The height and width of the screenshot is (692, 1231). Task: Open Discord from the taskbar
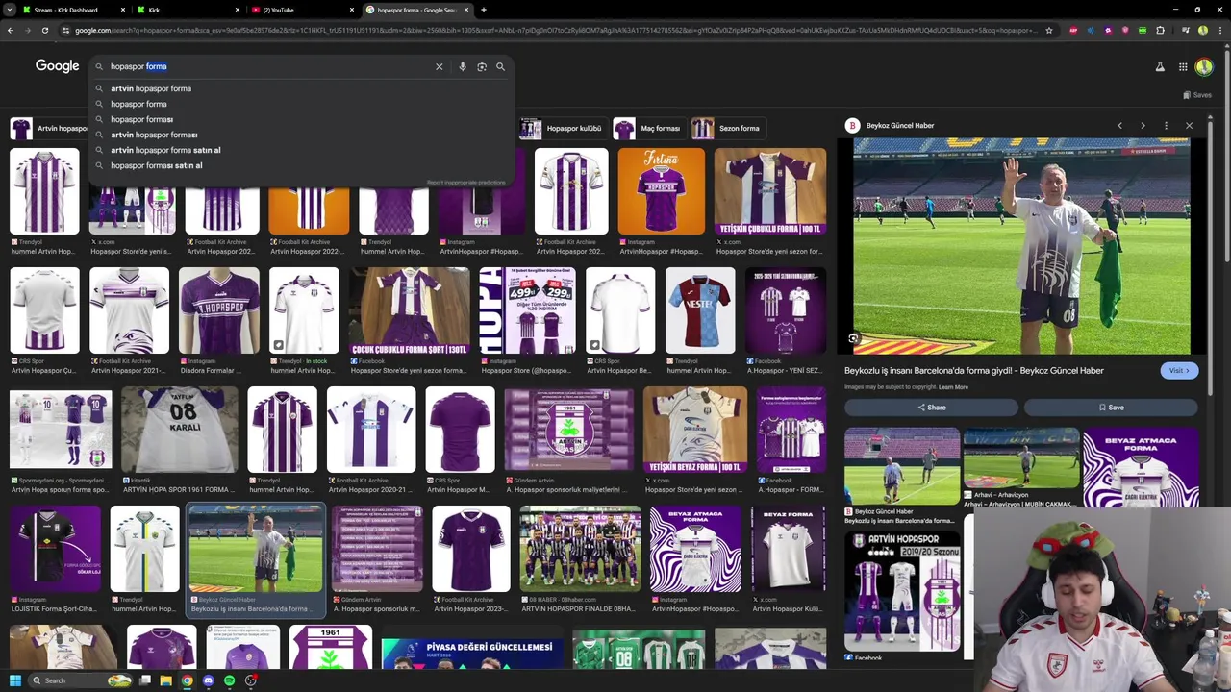click(208, 680)
